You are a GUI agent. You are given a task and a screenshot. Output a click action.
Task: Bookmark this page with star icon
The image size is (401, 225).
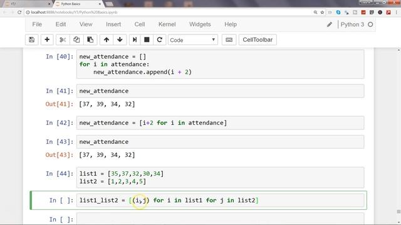[322, 12]
